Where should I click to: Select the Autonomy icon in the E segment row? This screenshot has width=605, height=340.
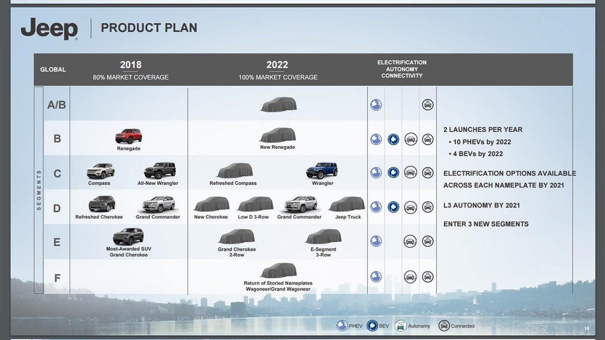pyautogui.click(x=410, y=241)
